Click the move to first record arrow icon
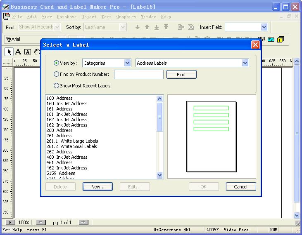 point(166,27)
